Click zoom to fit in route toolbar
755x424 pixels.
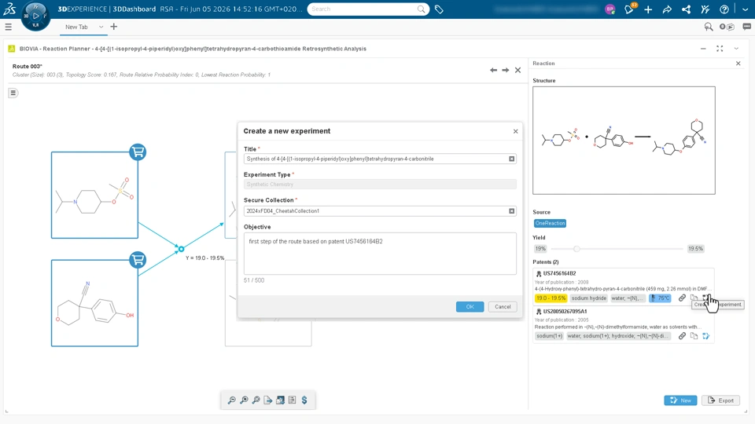[x=256, y=400]
